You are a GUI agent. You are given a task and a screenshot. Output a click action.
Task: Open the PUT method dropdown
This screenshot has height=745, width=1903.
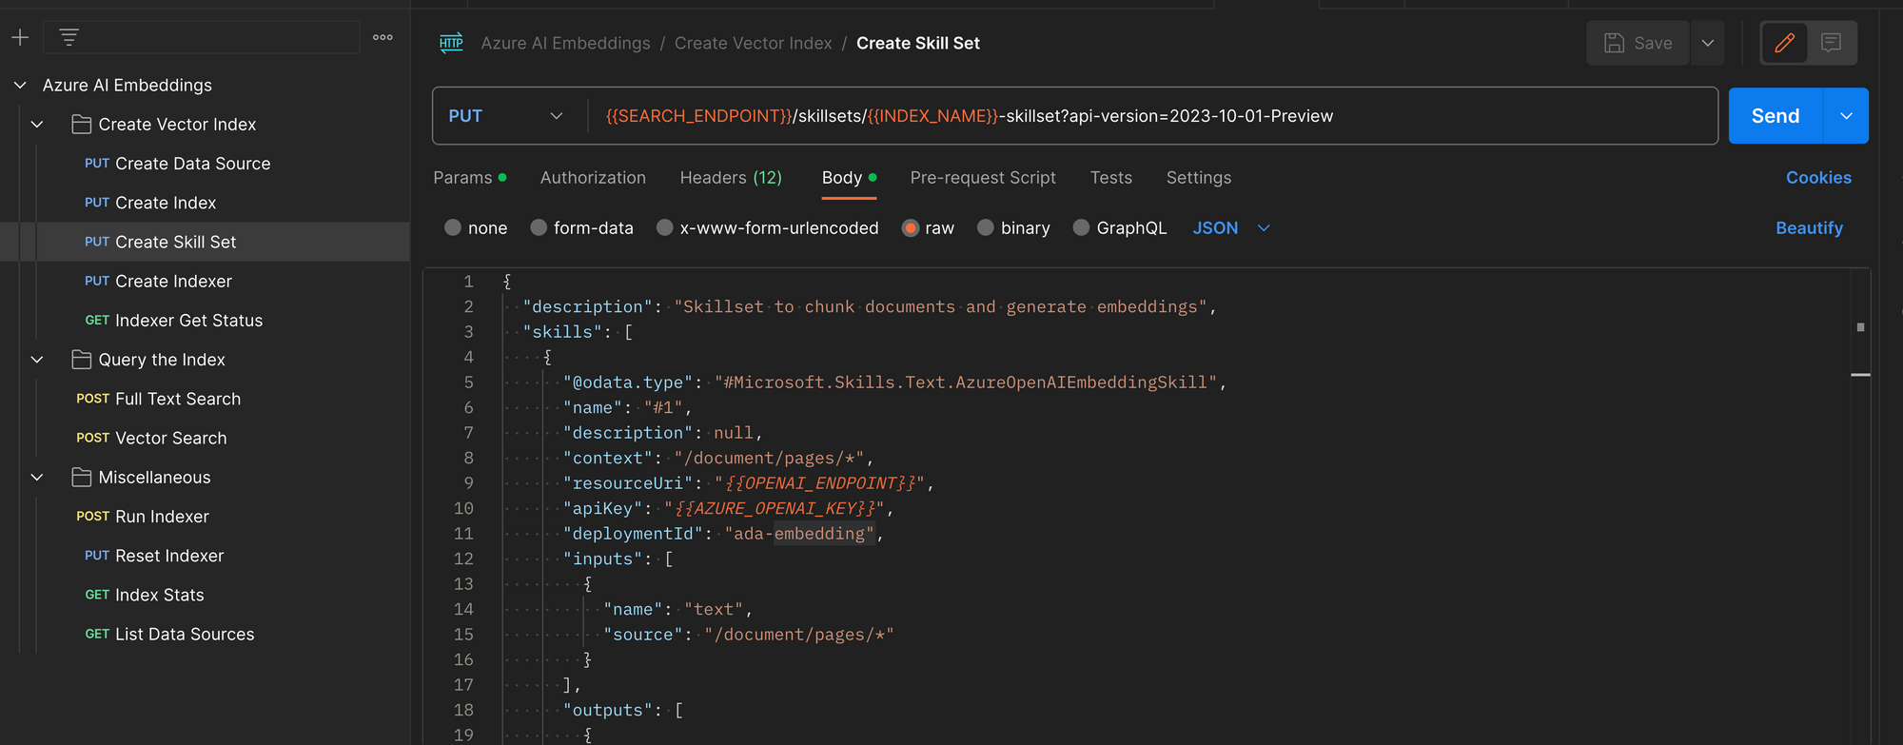[x=506, y=116]
